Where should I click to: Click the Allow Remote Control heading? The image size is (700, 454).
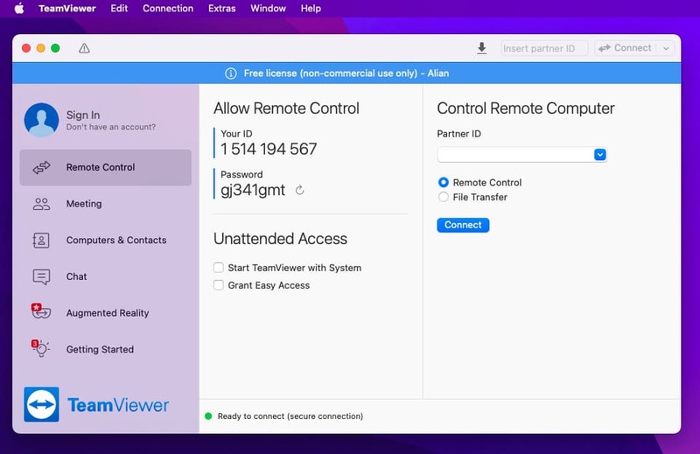(286, 108)
